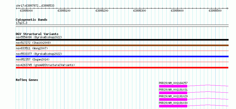Screen dimensions: 236x109
Task: Select the blue nsv5533377 variant bar
Action: coord(122,56)
